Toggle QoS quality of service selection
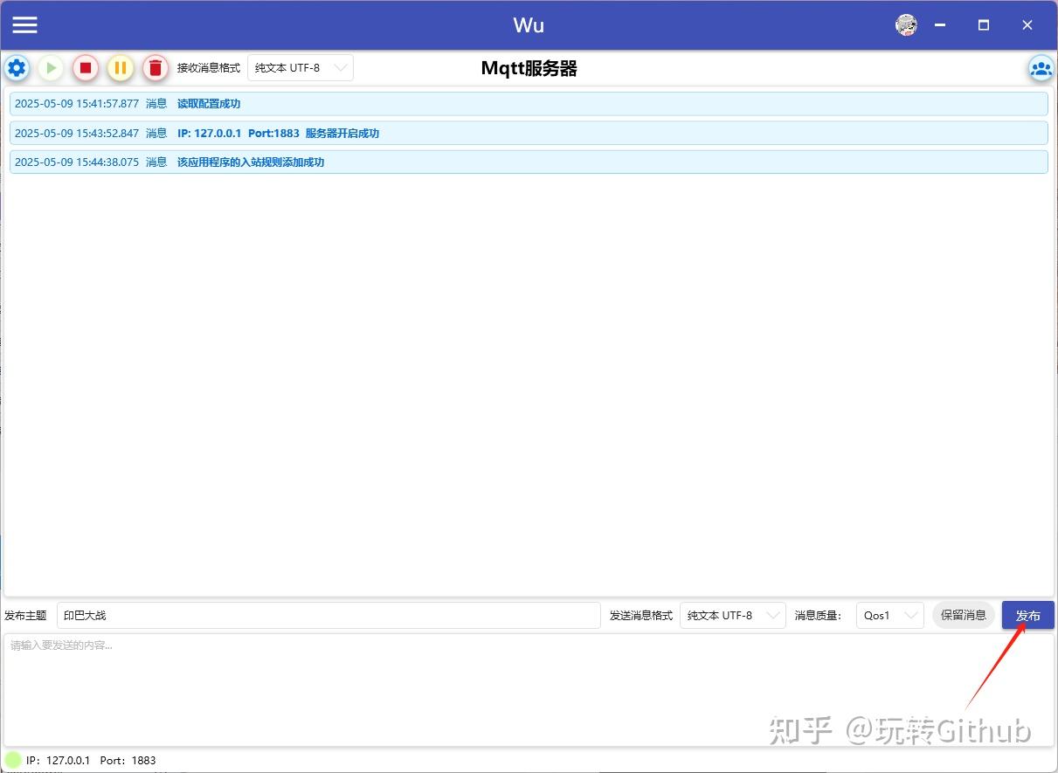 coord(889,615)
